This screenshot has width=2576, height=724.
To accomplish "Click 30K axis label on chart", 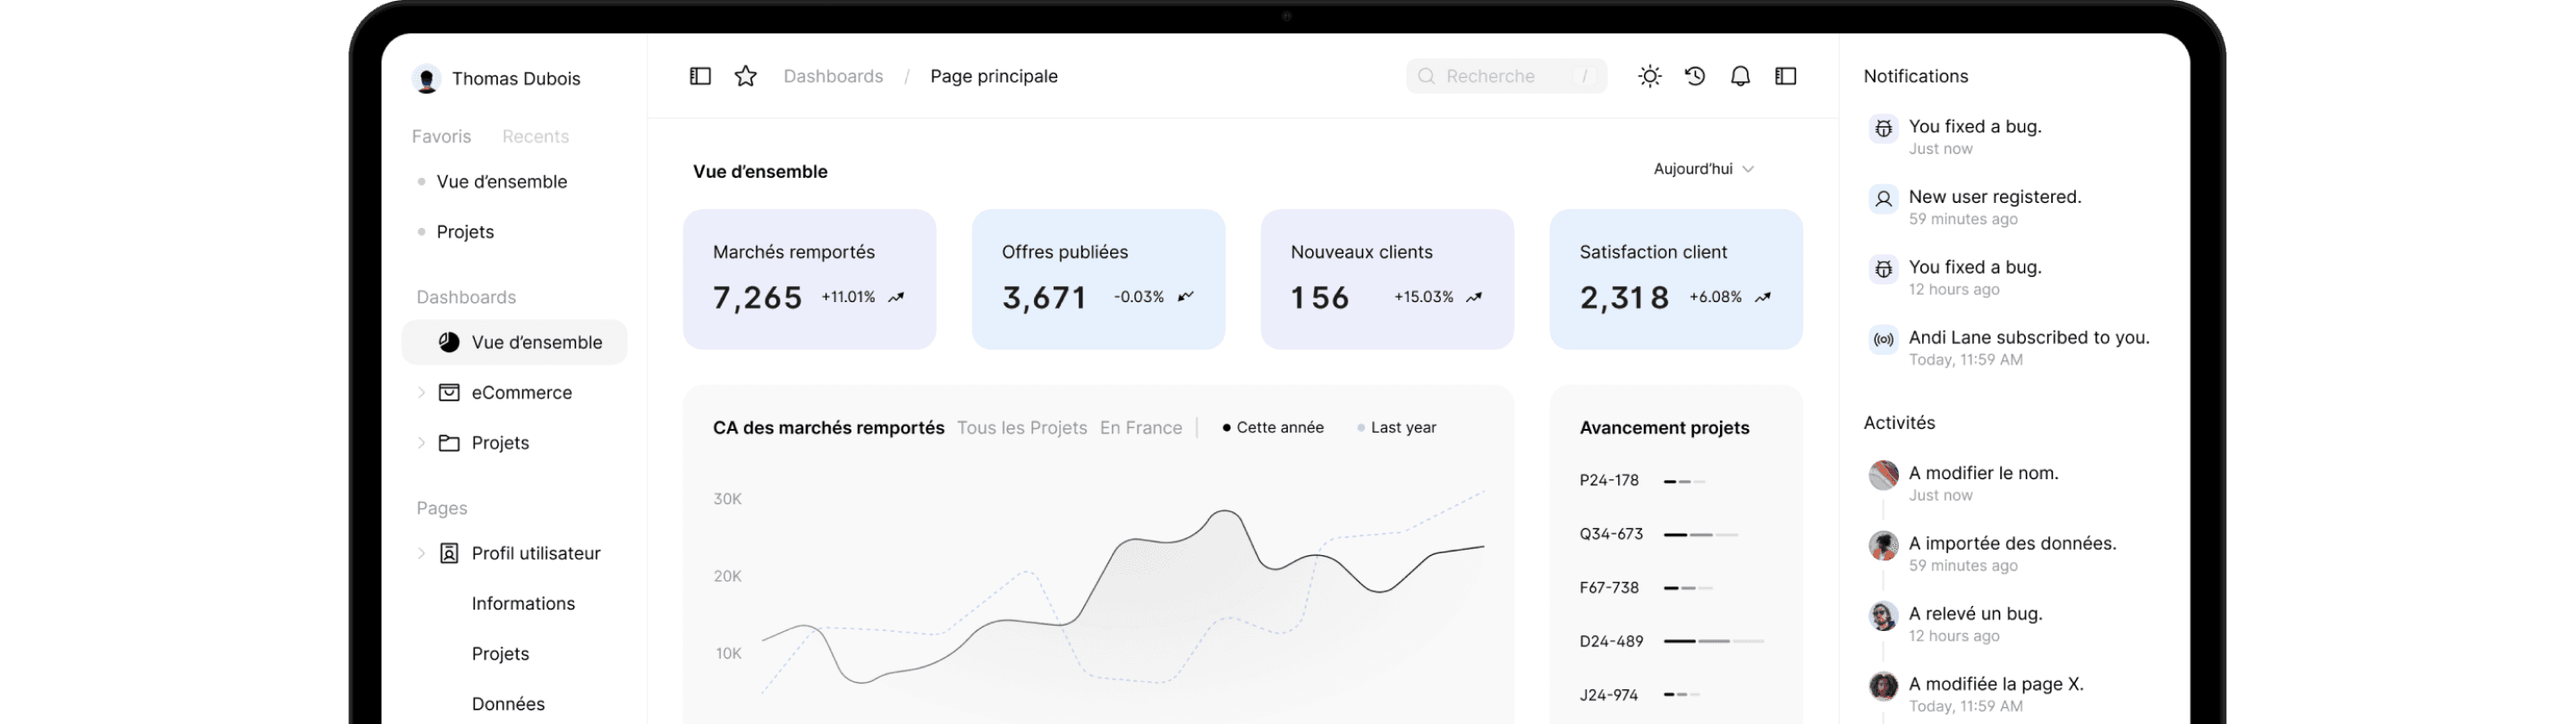I will 727,499.
